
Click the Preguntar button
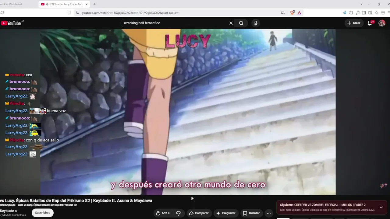[226, 213]
